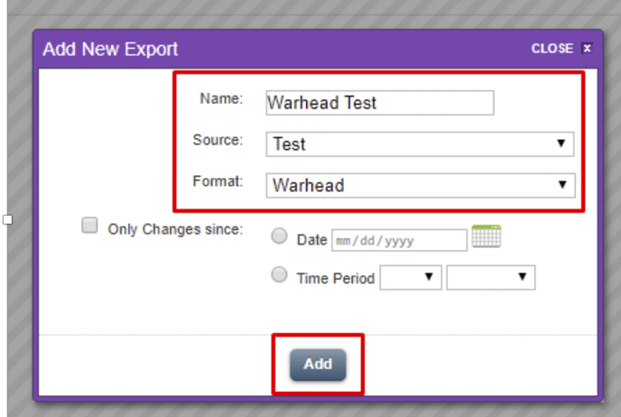Screen dimensions: 621x417
Task: Click the Add New Export title bar
Action: [111, 49]
